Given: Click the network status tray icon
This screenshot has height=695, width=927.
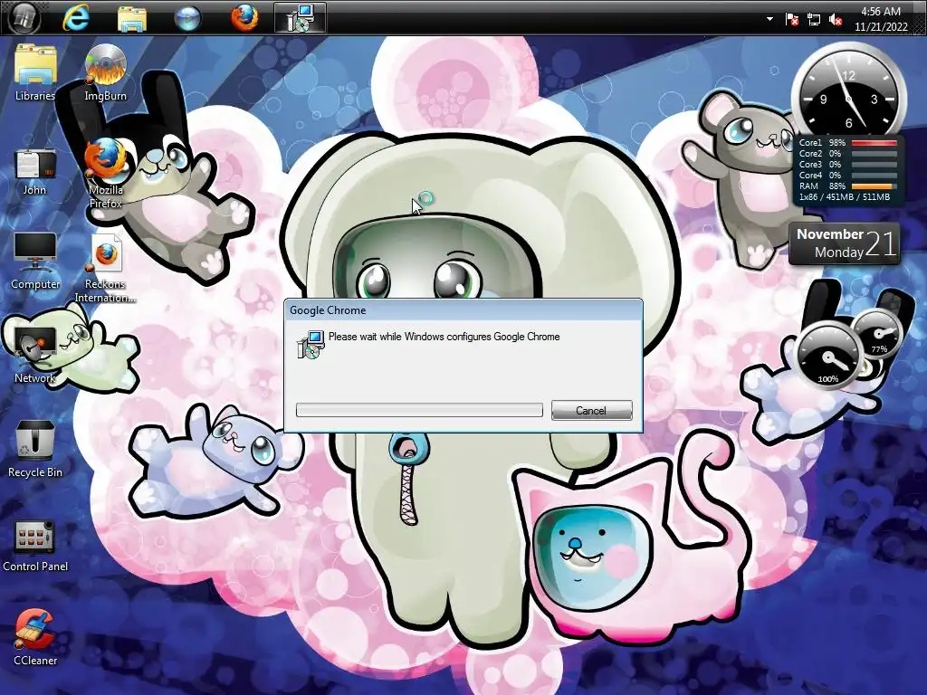Looking at the screenshot, I should point(814,20).
